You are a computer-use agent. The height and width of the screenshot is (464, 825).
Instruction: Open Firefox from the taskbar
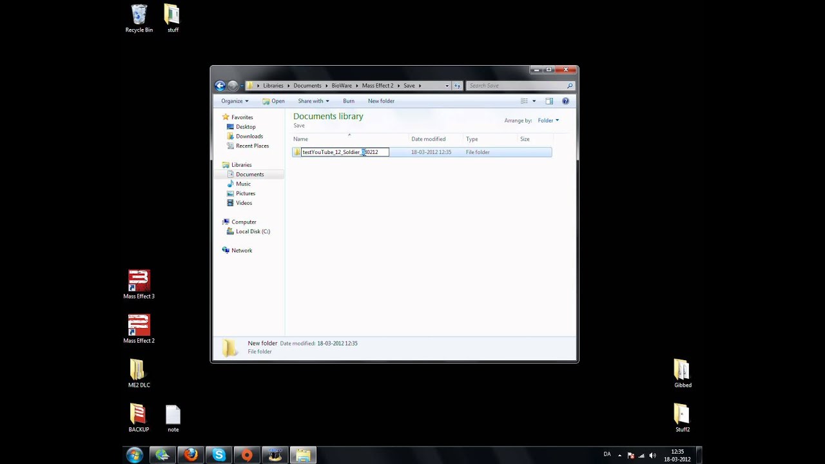pos(191,455)
